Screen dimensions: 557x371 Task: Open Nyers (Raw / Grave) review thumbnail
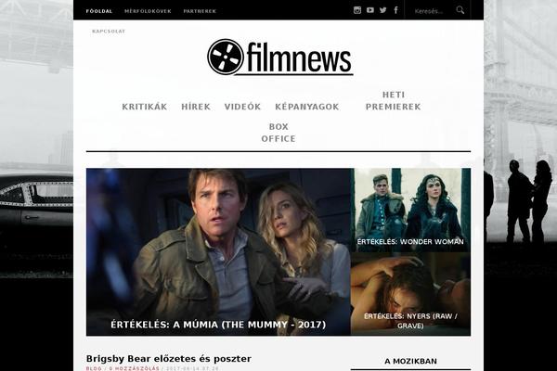click(410, 294)
